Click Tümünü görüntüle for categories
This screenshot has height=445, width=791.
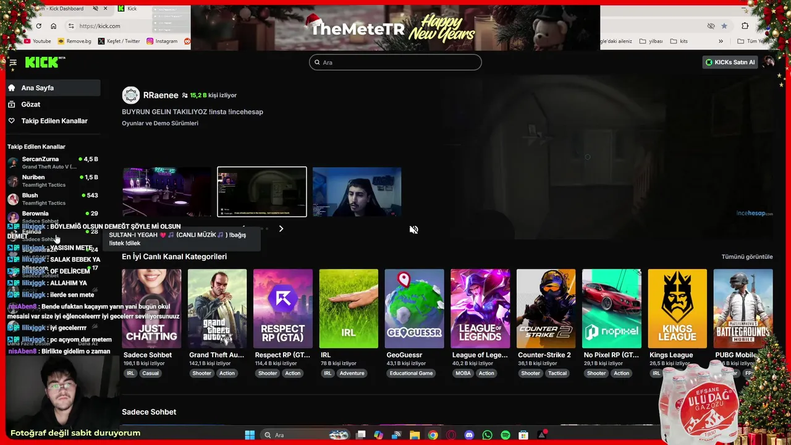click(747, 256)
